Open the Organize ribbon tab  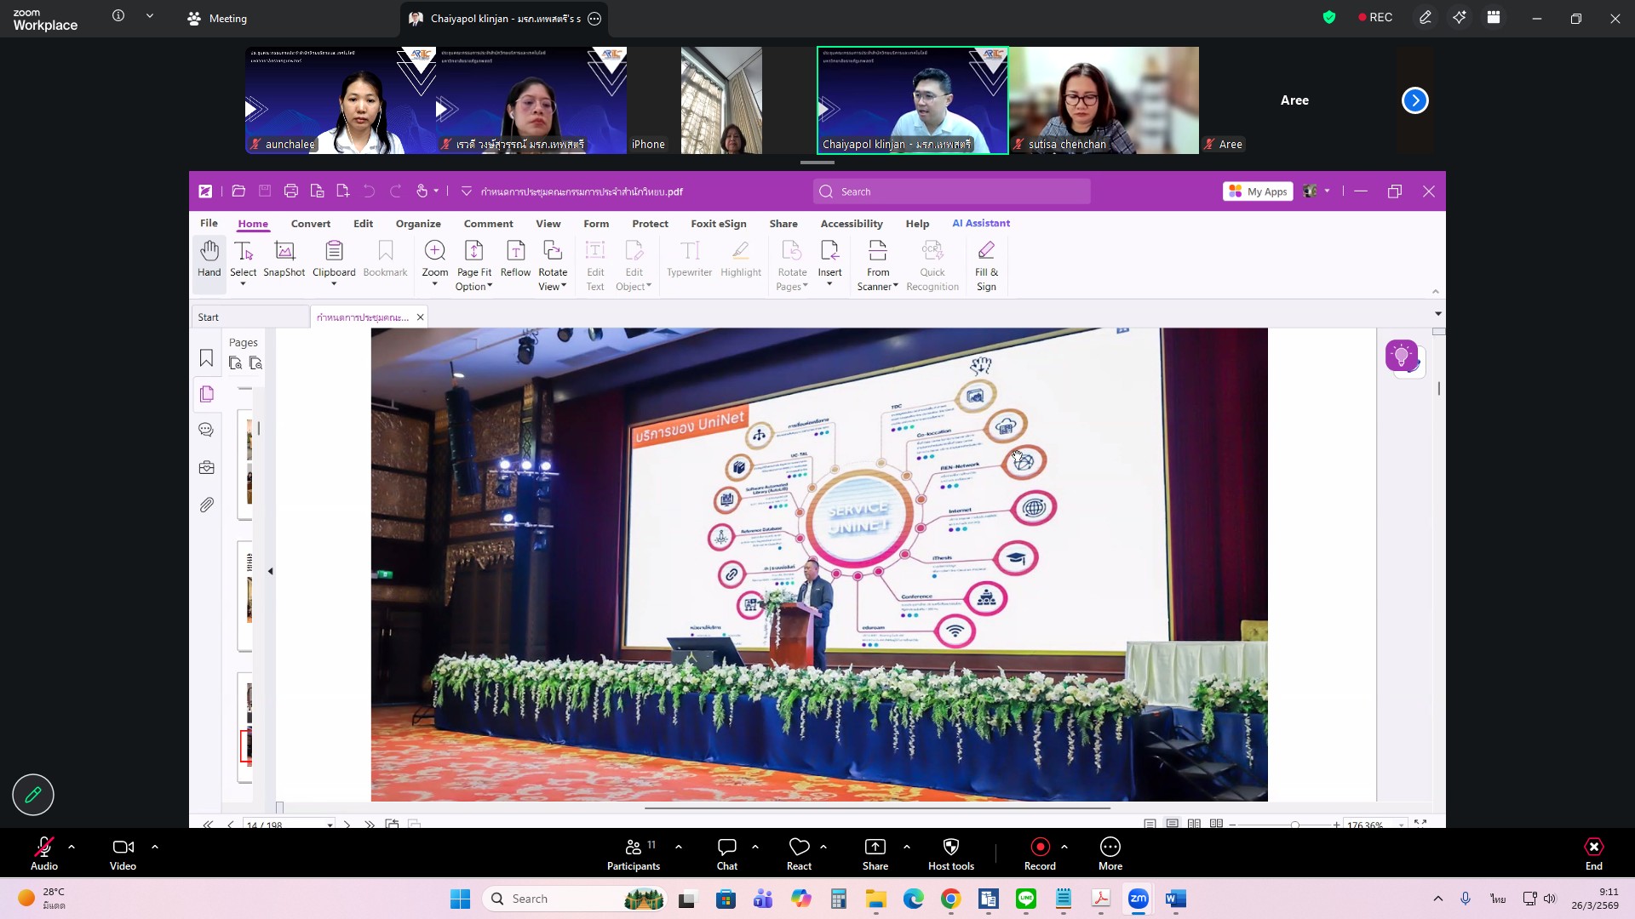[x=418, y=224]
